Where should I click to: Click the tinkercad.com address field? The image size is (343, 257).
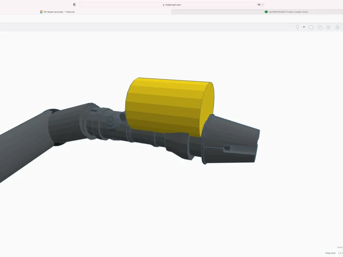(x=172, y=5)
